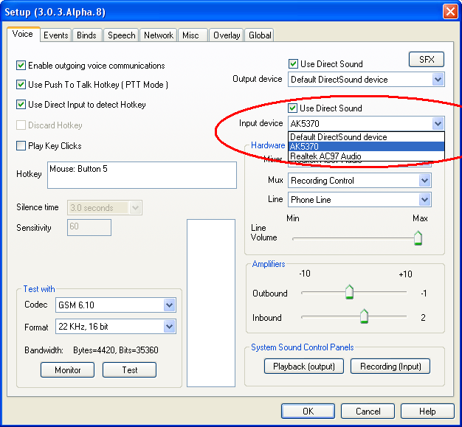The image size is (462, 427).
Task: Toggle Use Push To Talk Hotkey
Action: pyautogui.click(x=21, y=85)
